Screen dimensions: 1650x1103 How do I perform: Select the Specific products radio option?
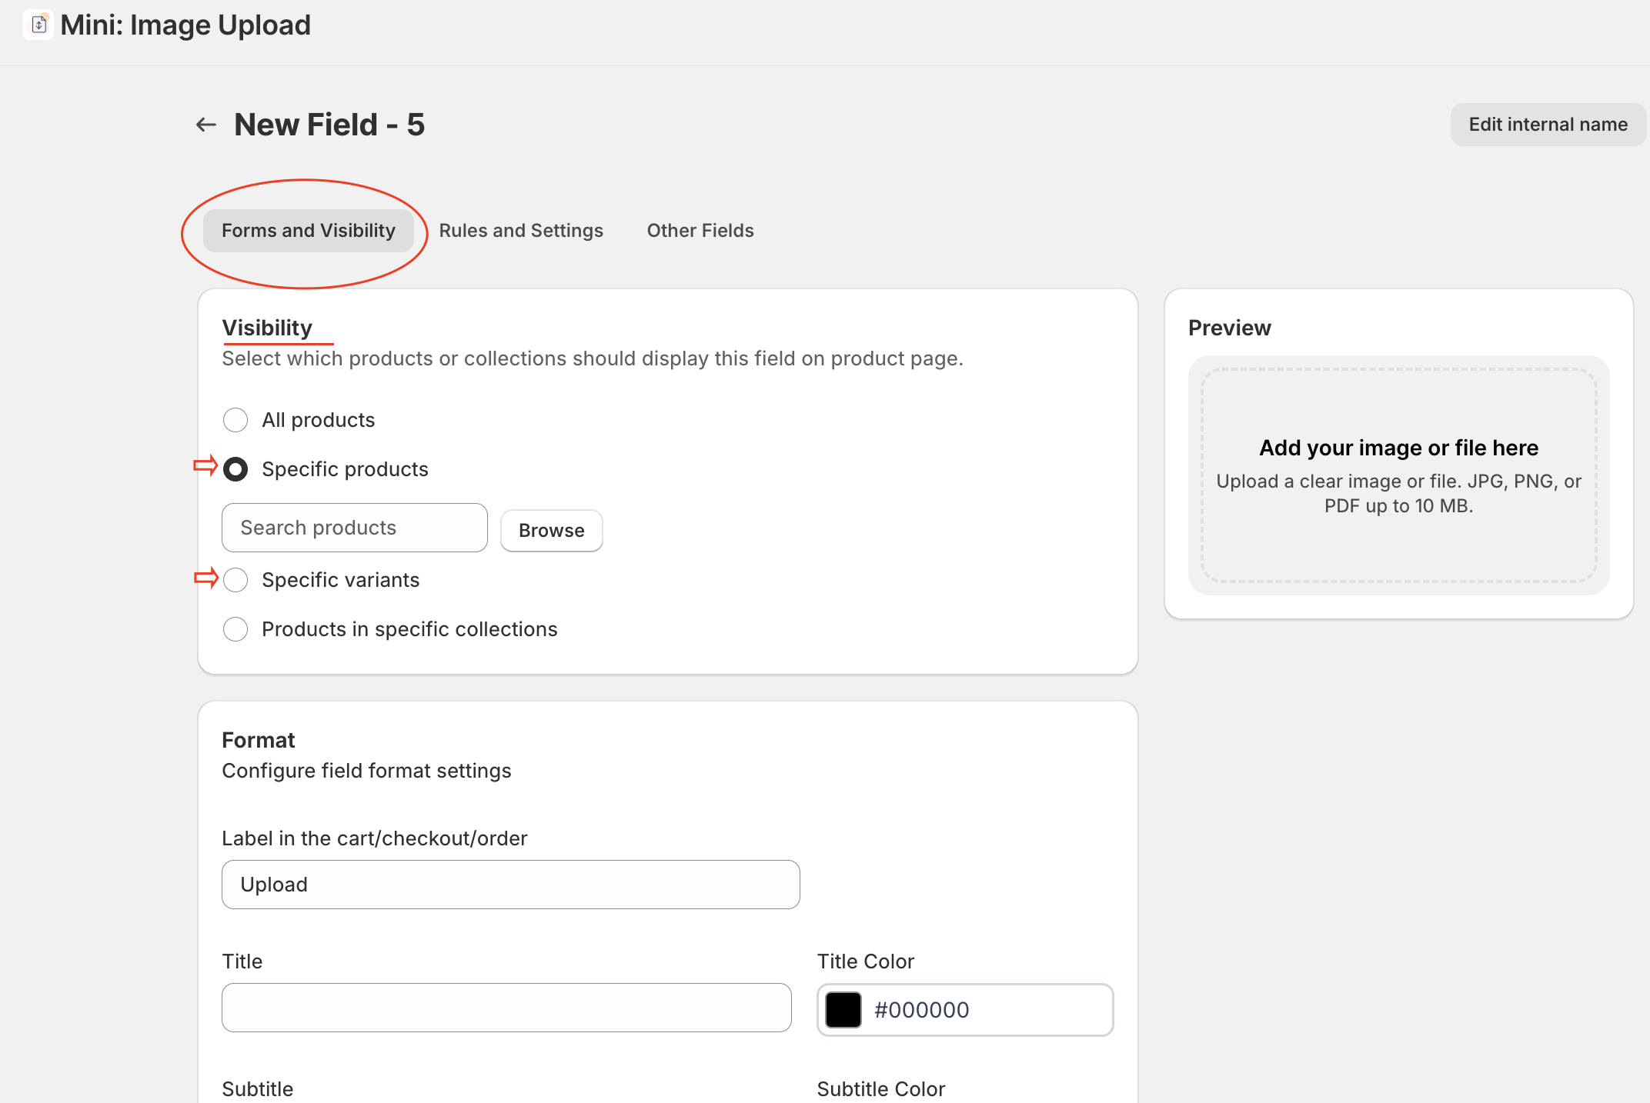pyautogui.click(x=235, y=469)
